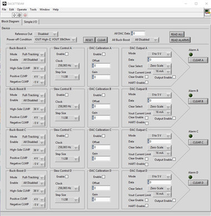Click the Alarm A indicator LED

(190, 54)
